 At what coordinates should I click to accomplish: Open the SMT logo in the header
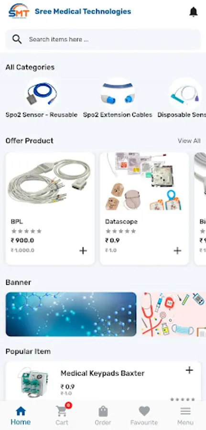coord(19,11)
